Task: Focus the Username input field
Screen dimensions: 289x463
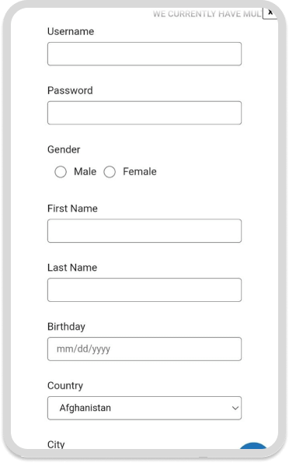Action: point(144,54)
